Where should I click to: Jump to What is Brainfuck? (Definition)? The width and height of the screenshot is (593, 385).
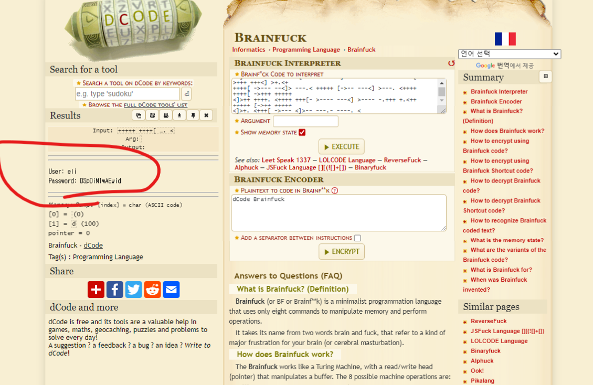493,116
